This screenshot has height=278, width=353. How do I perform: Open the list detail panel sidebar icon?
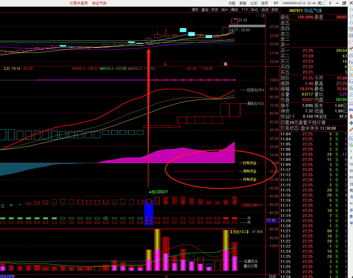point(351,55)
